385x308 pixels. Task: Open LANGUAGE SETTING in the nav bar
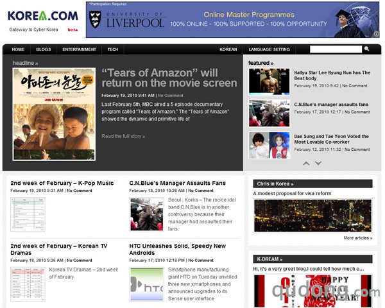click(269, 49)
